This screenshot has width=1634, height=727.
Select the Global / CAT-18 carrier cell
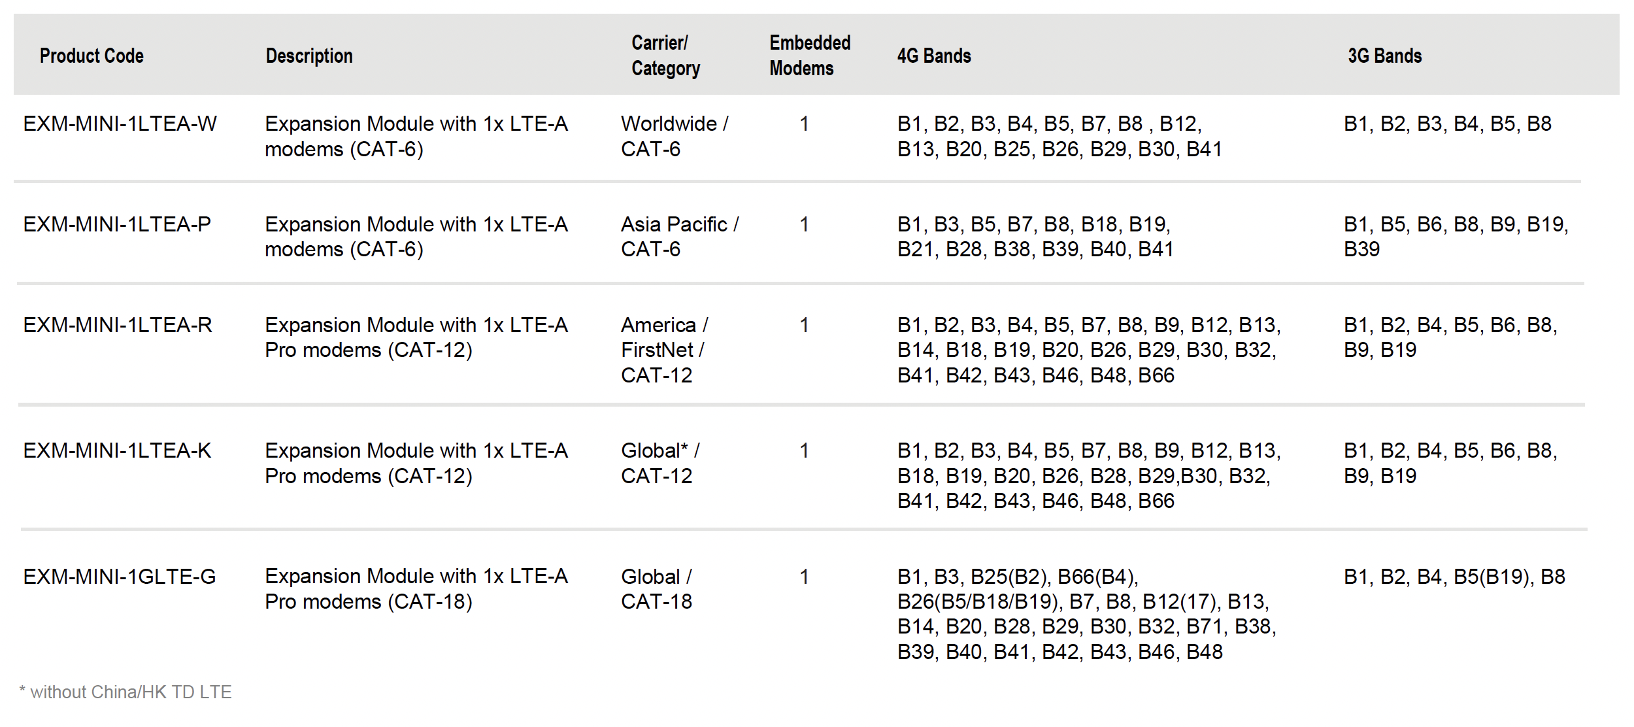[656, 589]
